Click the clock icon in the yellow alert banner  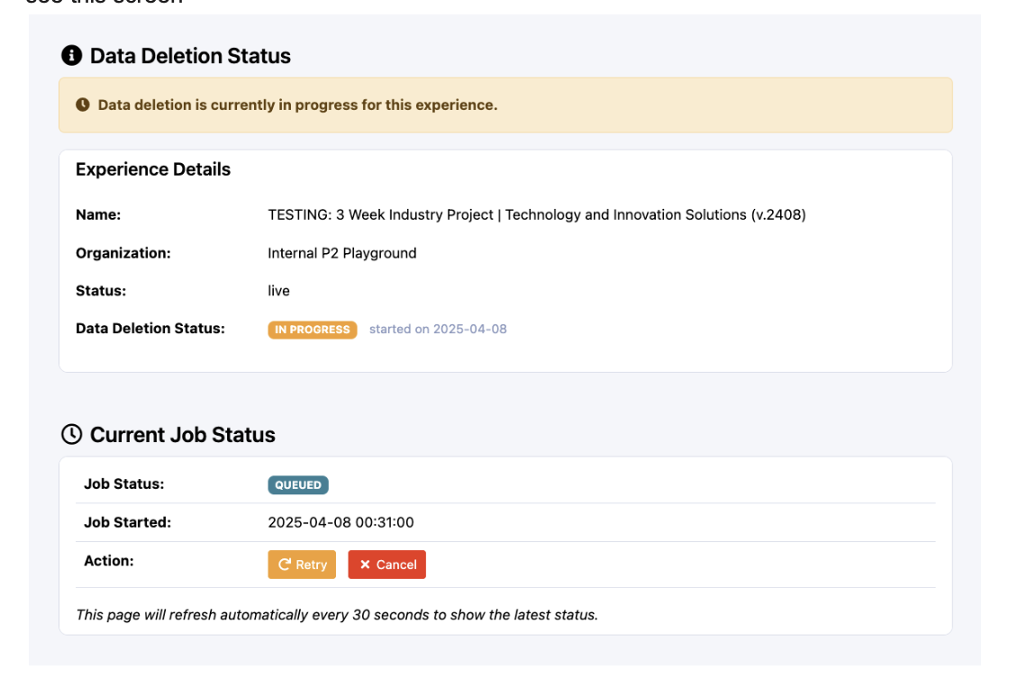83,105
